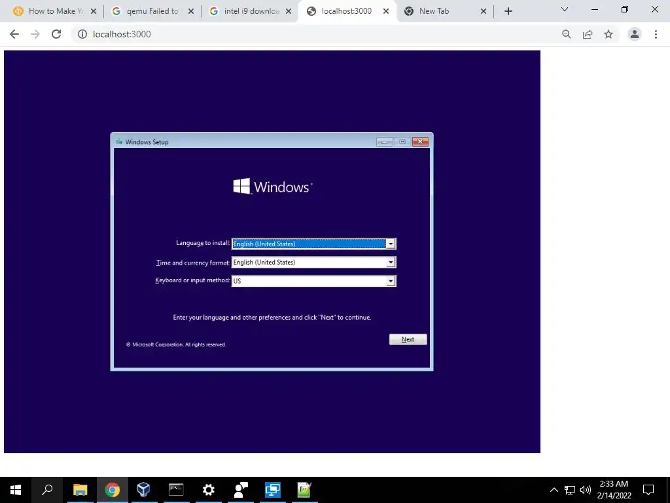Open the Chrome profile avatar
This screenshot has width=670, height=503.
(635, 34)
